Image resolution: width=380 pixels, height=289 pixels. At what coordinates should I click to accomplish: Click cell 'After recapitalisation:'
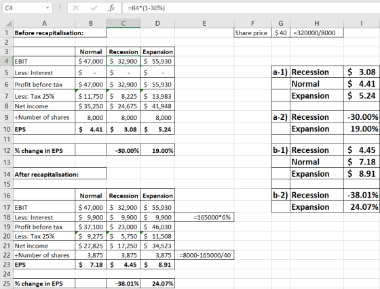pos(60,174)
